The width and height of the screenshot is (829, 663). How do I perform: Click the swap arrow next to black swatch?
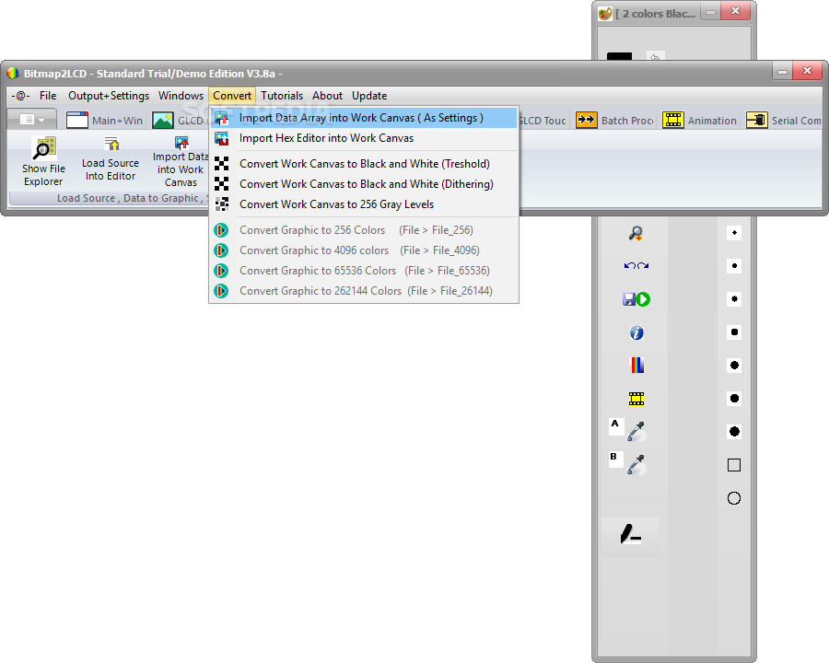point(655,56)
